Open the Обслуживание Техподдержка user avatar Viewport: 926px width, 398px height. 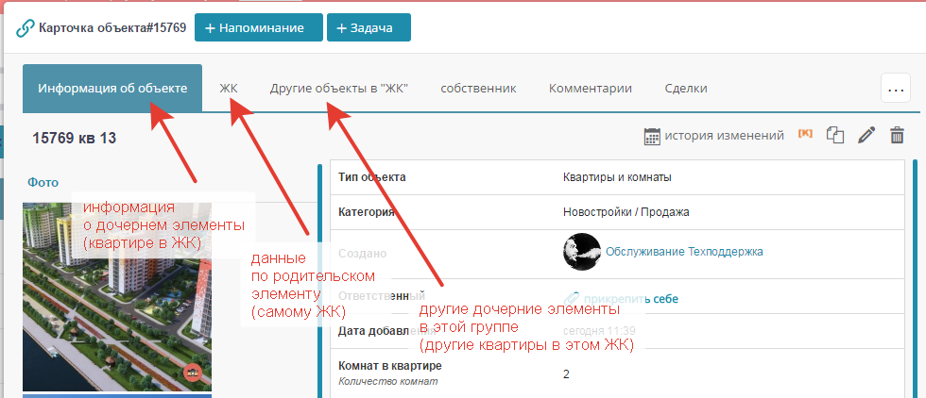click(x=582, y=252)
